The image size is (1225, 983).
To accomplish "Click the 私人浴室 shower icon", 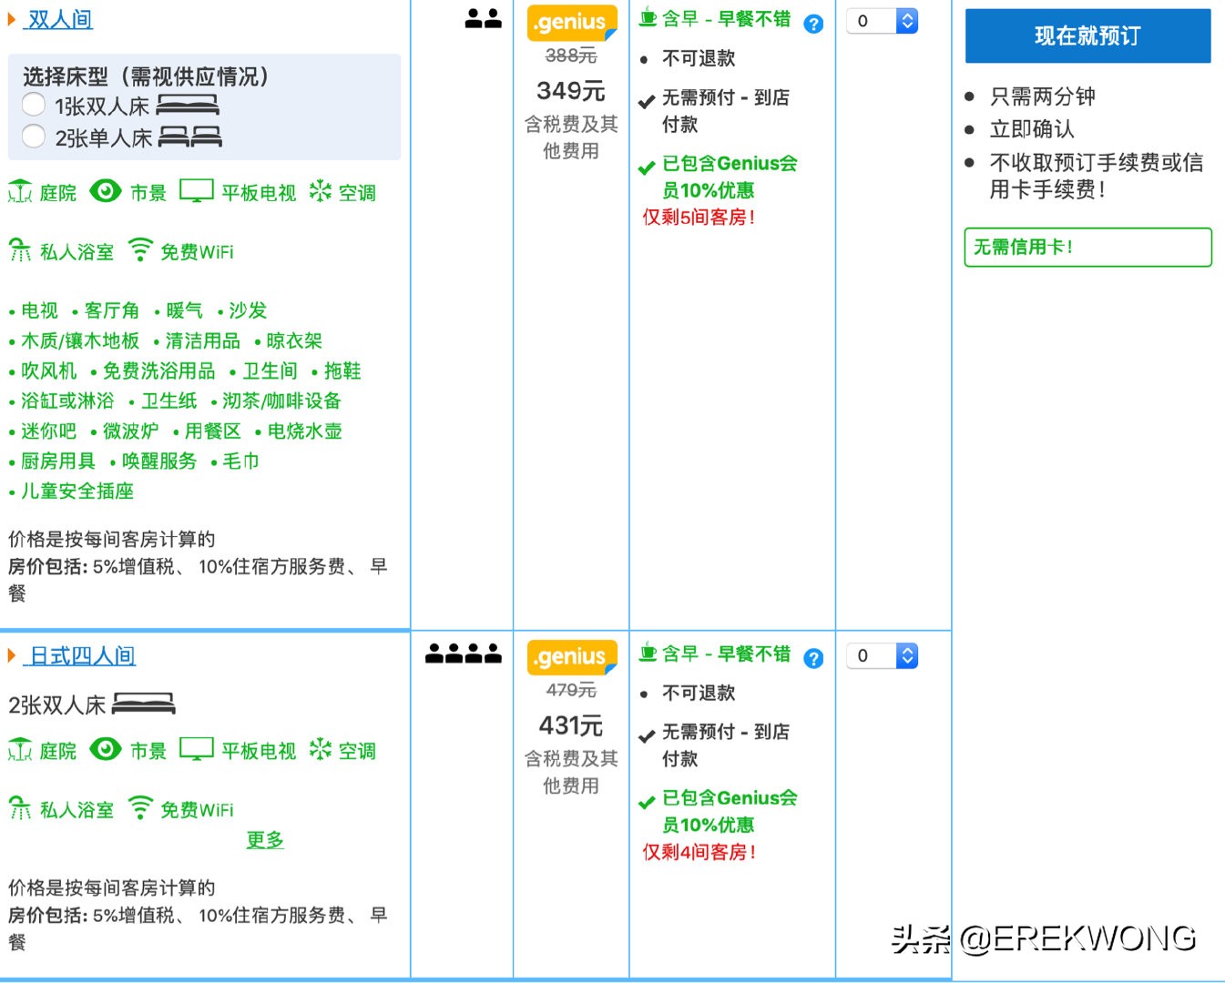I will pos(19,249).
